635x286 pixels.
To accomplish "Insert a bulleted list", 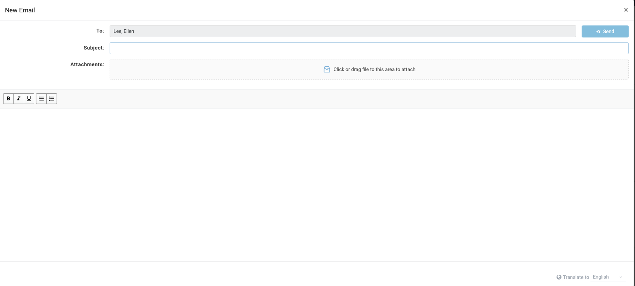I will pos(41,99).
